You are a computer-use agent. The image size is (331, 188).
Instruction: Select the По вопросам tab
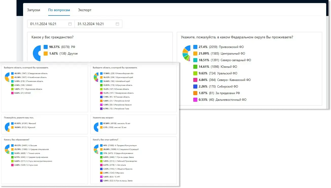pyautogui.click(x=59, y=10)
